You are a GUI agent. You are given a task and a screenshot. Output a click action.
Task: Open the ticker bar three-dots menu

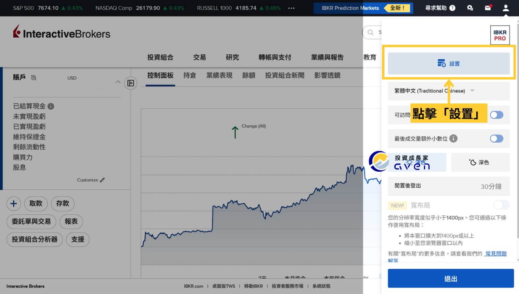point(291,8)
